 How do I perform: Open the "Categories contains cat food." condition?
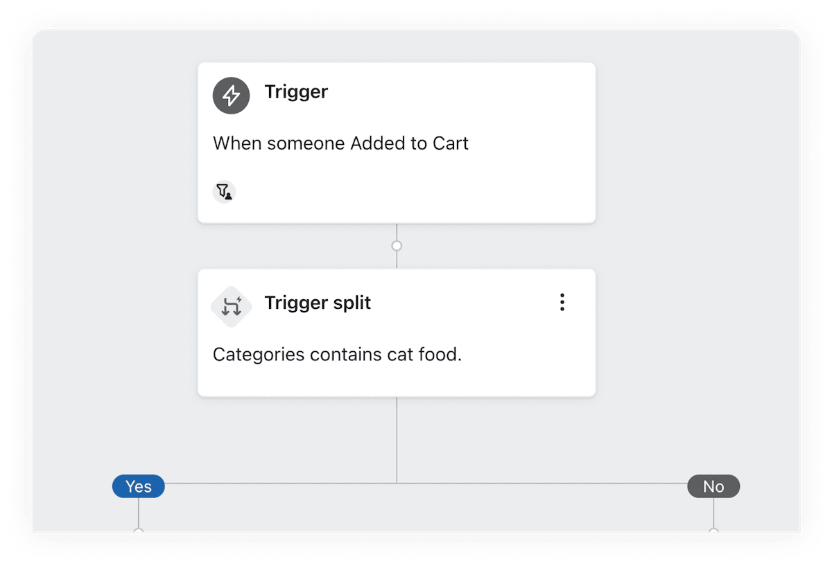337,355
